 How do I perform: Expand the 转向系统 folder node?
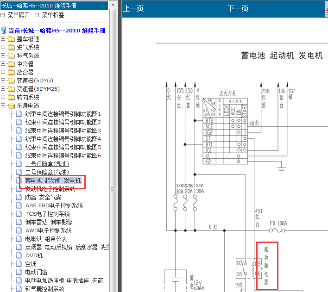click(x=3, y=97)
